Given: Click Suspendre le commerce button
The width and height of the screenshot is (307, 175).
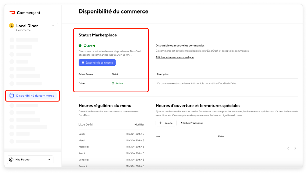Looking at the screenshot, I should coord(97,62).
